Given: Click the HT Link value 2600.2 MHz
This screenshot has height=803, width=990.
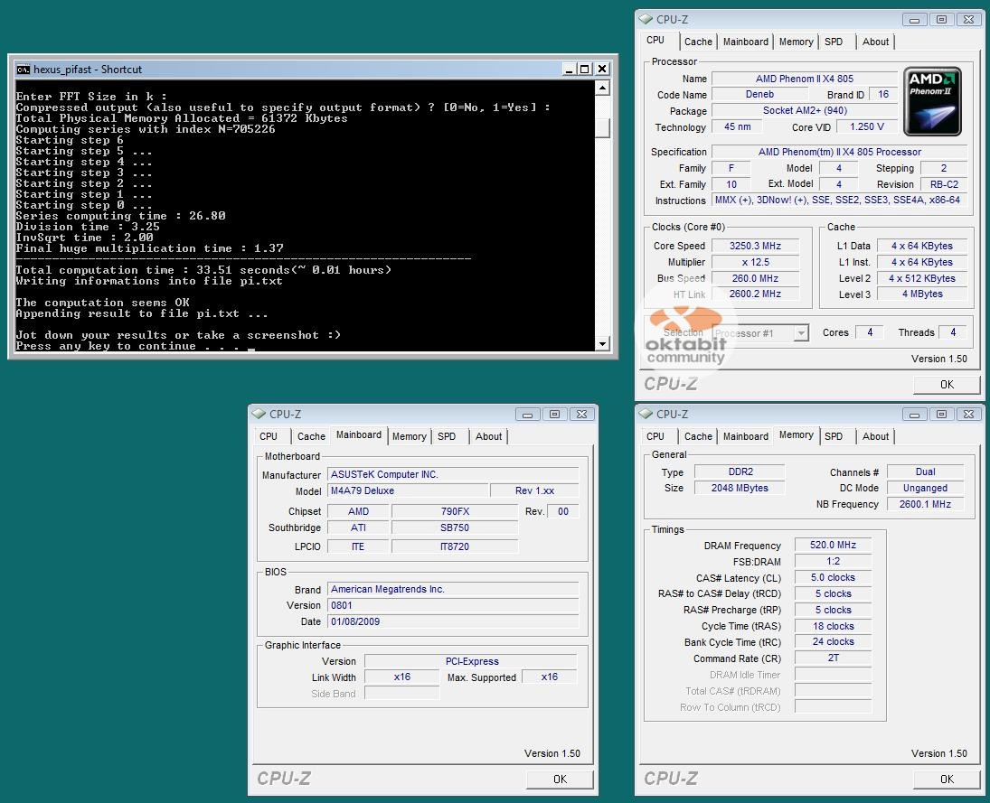Looking at the screenshot, I should coord(755,294).
